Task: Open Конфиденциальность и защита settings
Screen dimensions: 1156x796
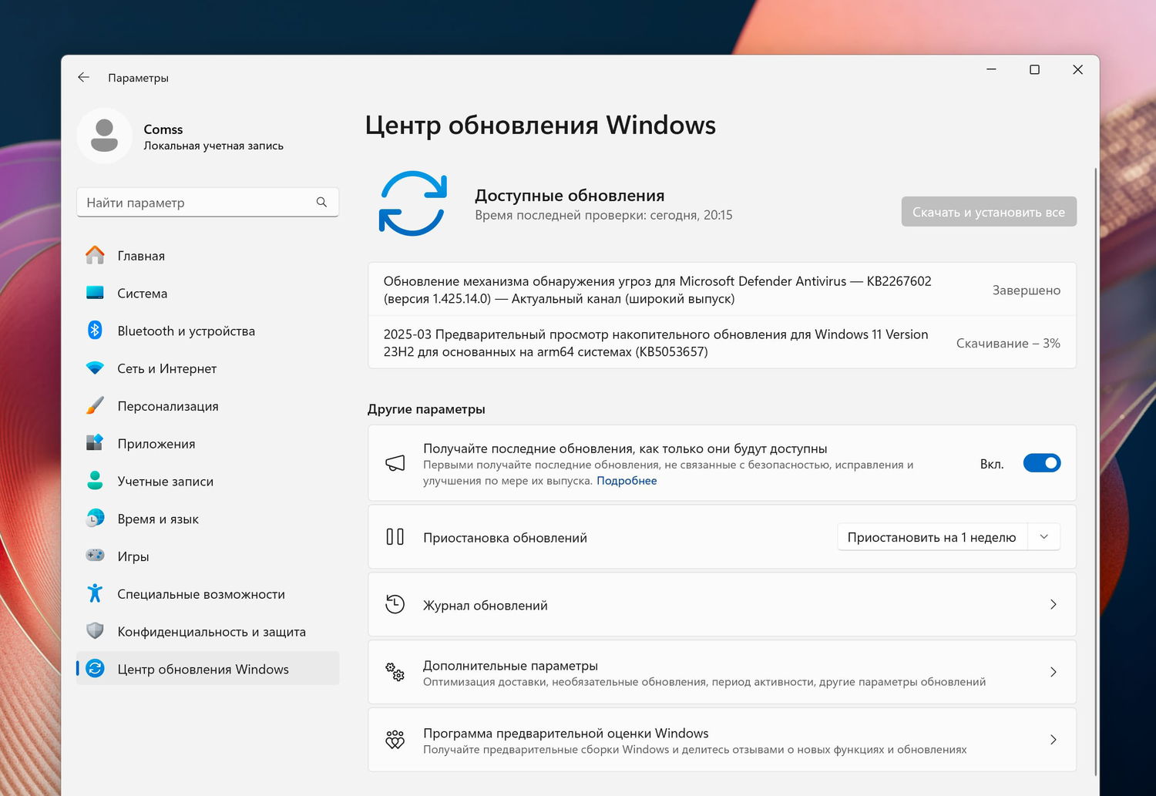Action: point(208,632)
